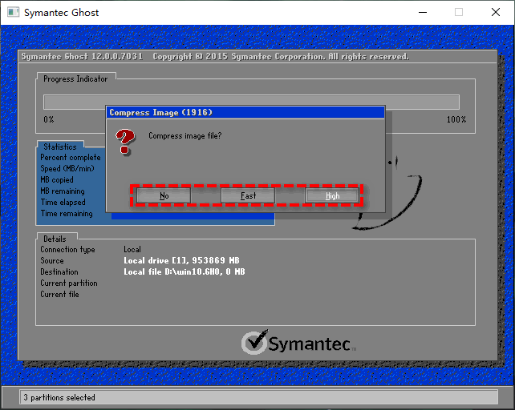Click the red question mark icon
The width and height of the screenshot is (515, 410).
pyautogui.click(x=124, y=143)
